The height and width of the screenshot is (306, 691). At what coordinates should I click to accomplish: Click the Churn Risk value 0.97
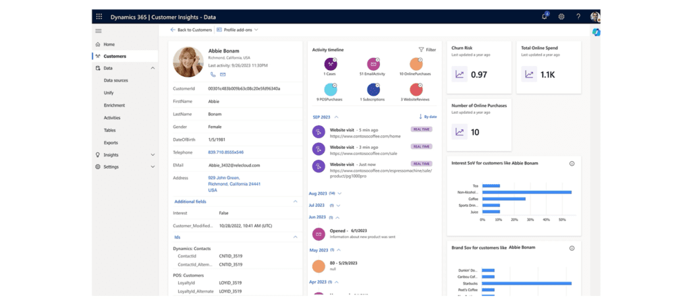click(x=479, y=75)
